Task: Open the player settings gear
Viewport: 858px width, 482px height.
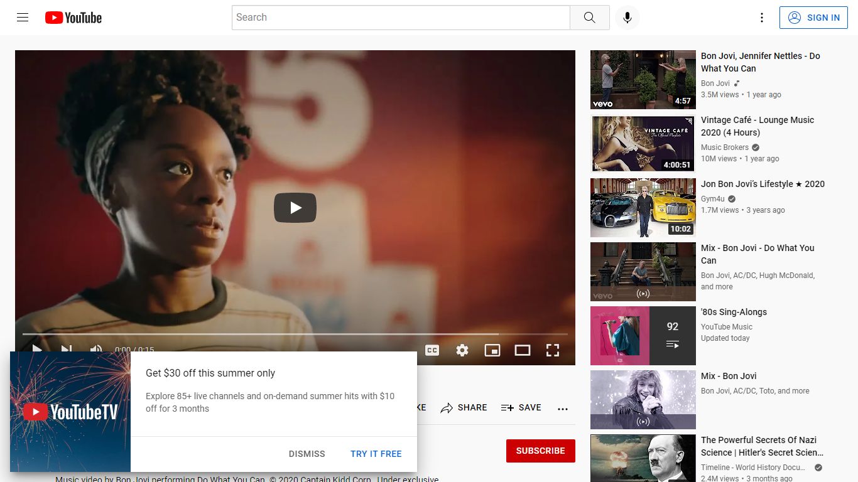Action: (x=462, y=350)
